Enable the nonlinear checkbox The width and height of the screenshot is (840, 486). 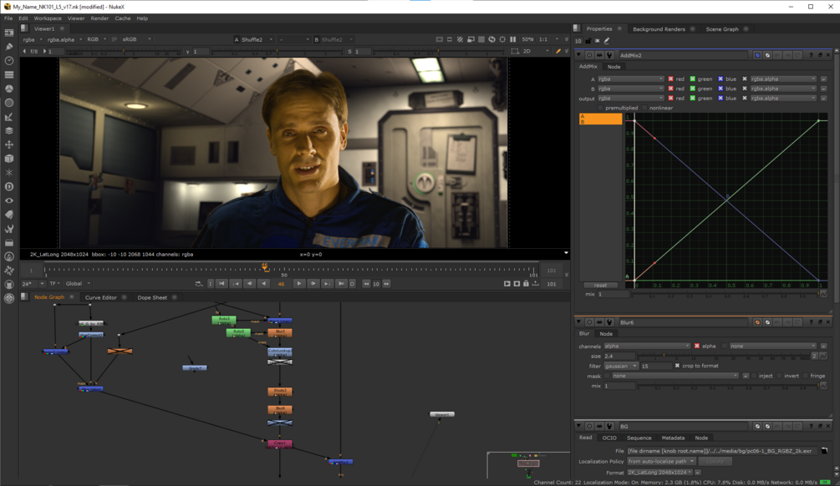(644, 108)
